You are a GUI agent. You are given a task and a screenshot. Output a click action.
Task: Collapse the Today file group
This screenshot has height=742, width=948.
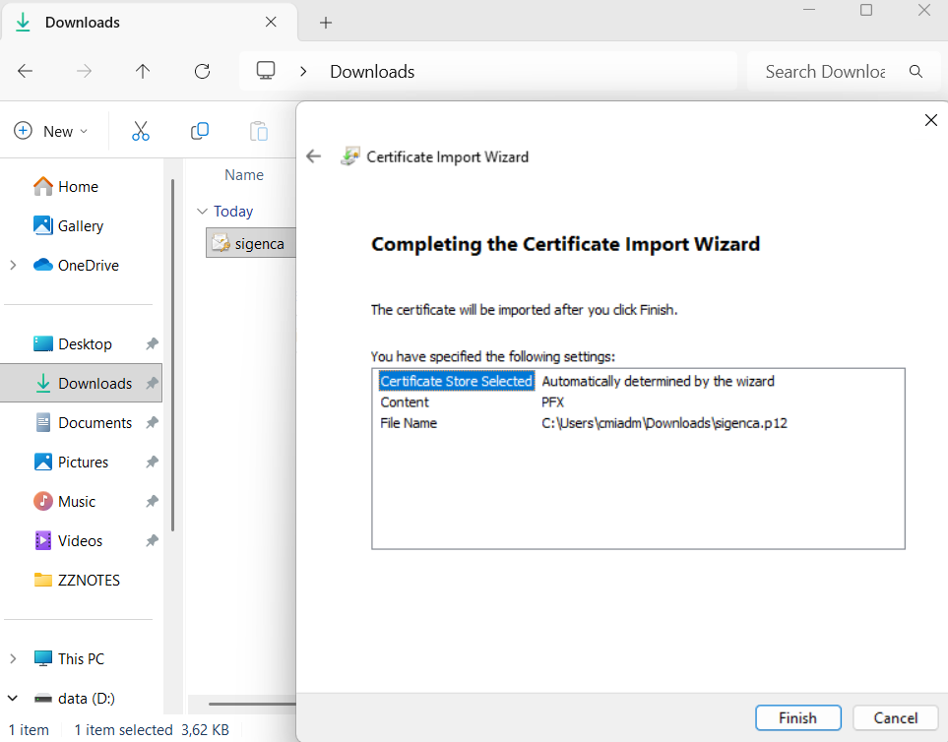pyautogui.click(x=202, y=212)
